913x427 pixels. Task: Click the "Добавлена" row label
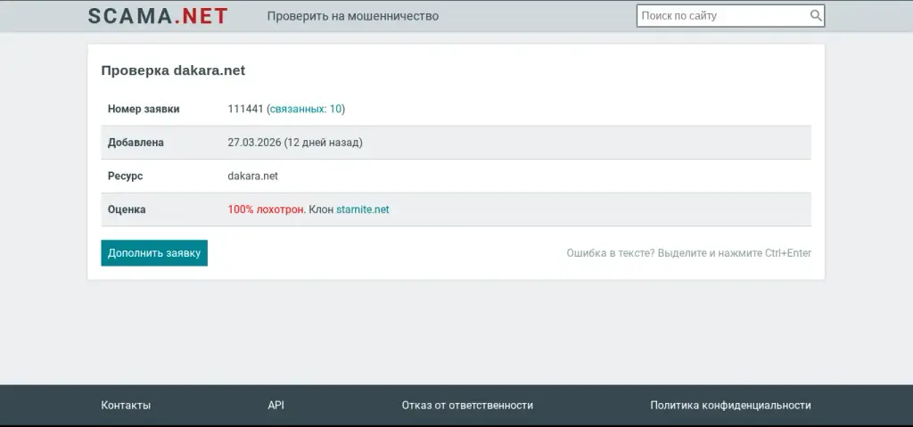pyautogui.click(x=136, y=143)
